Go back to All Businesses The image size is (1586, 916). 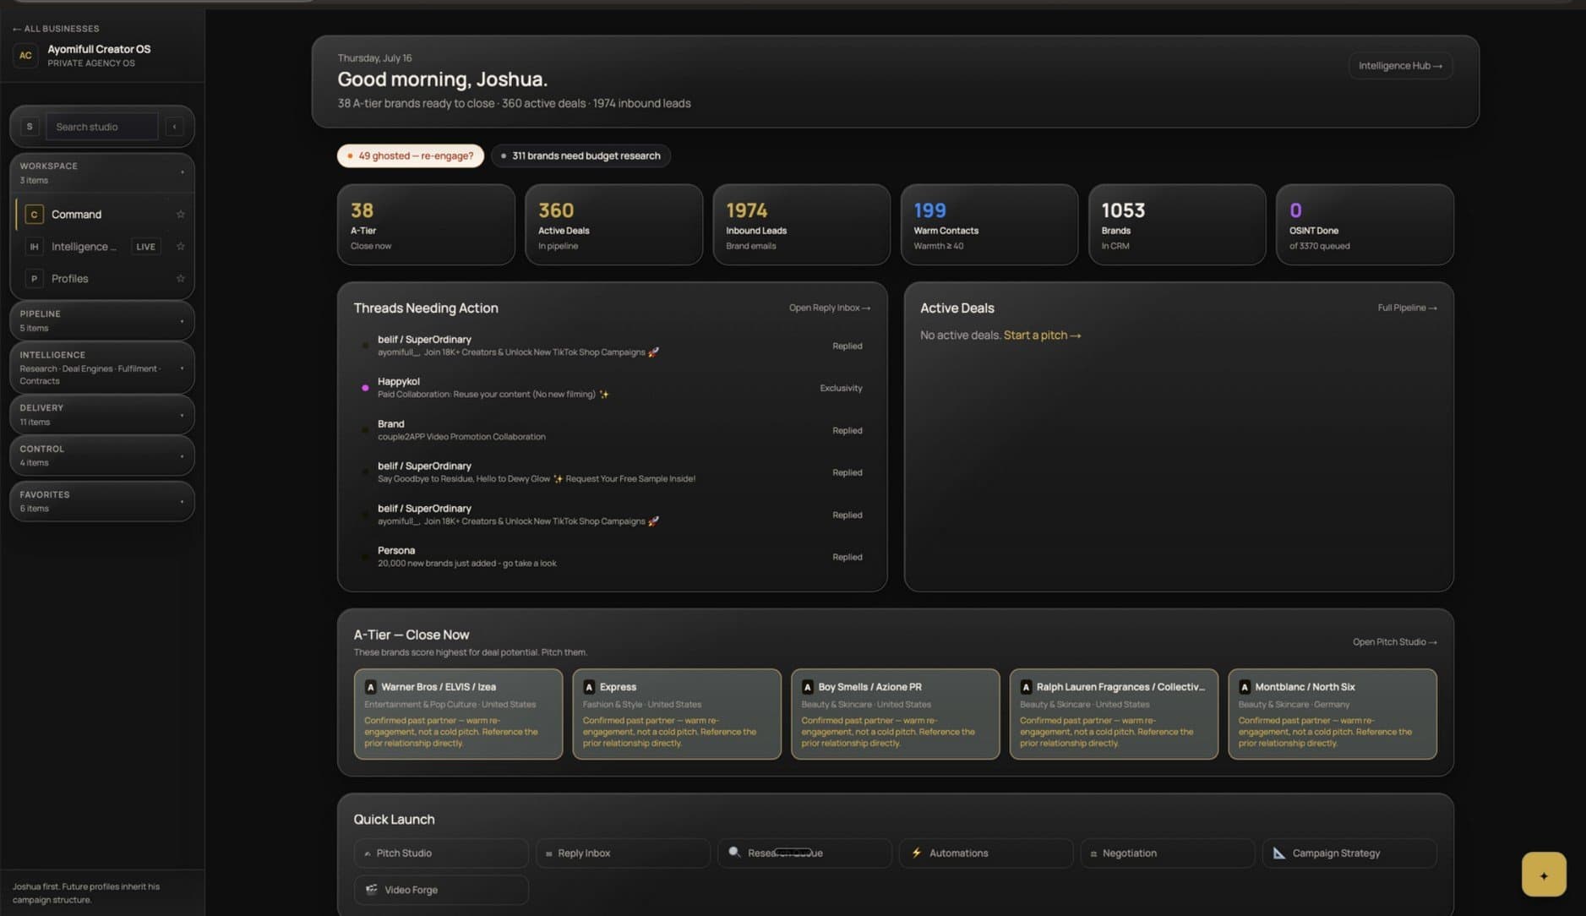pyautogui.click(x=56, y=29)
